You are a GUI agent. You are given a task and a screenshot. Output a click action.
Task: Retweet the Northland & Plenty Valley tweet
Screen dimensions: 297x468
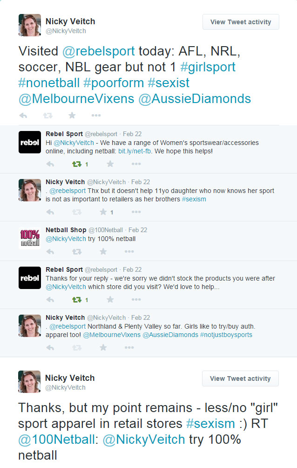pyautogui.click(x=76, y=347)
